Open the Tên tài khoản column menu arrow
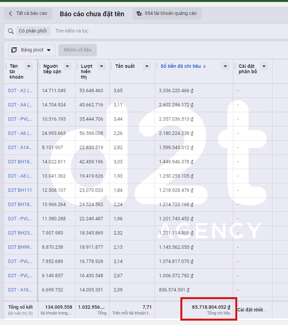The image size is (288, 325). click(28, 66)
